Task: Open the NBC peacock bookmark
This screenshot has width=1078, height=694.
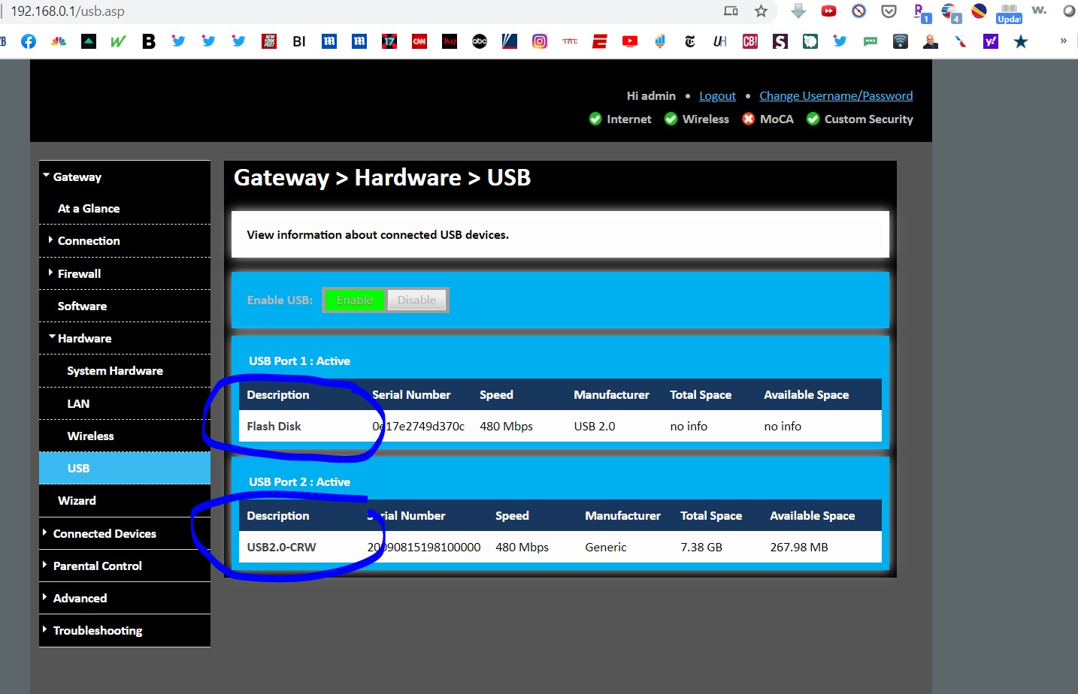Action: (59, 41)
